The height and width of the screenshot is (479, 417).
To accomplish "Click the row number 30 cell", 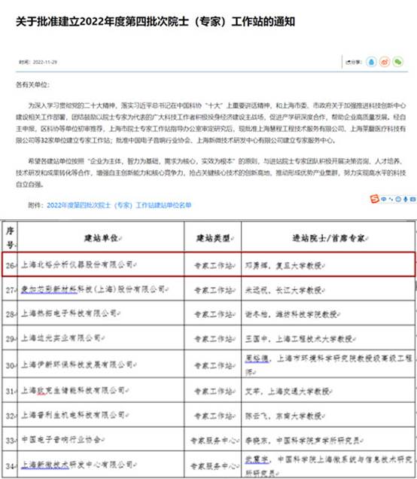I will [10, 364].
